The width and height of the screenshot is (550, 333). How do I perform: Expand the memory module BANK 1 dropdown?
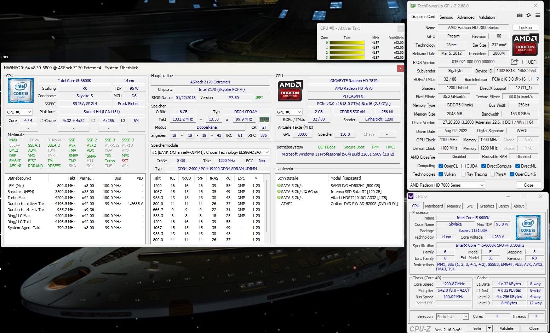coord(211,152)
